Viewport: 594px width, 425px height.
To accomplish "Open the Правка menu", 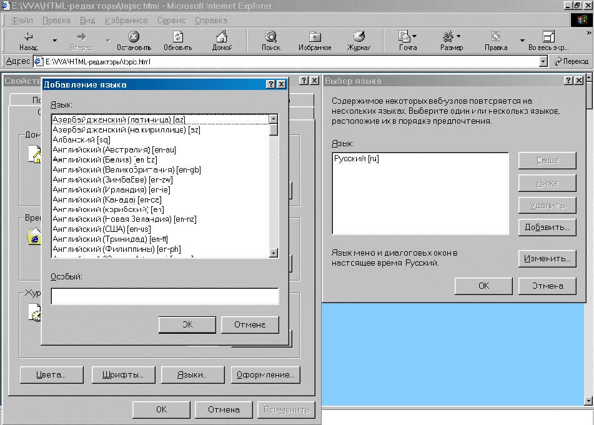I will 56,20.
